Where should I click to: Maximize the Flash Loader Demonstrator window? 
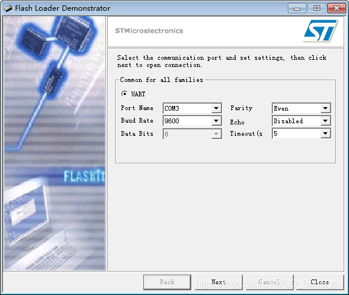click(317, 8)
